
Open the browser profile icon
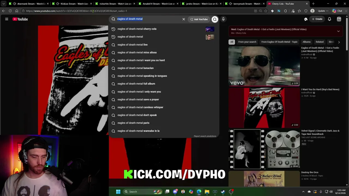pos(312,11)
